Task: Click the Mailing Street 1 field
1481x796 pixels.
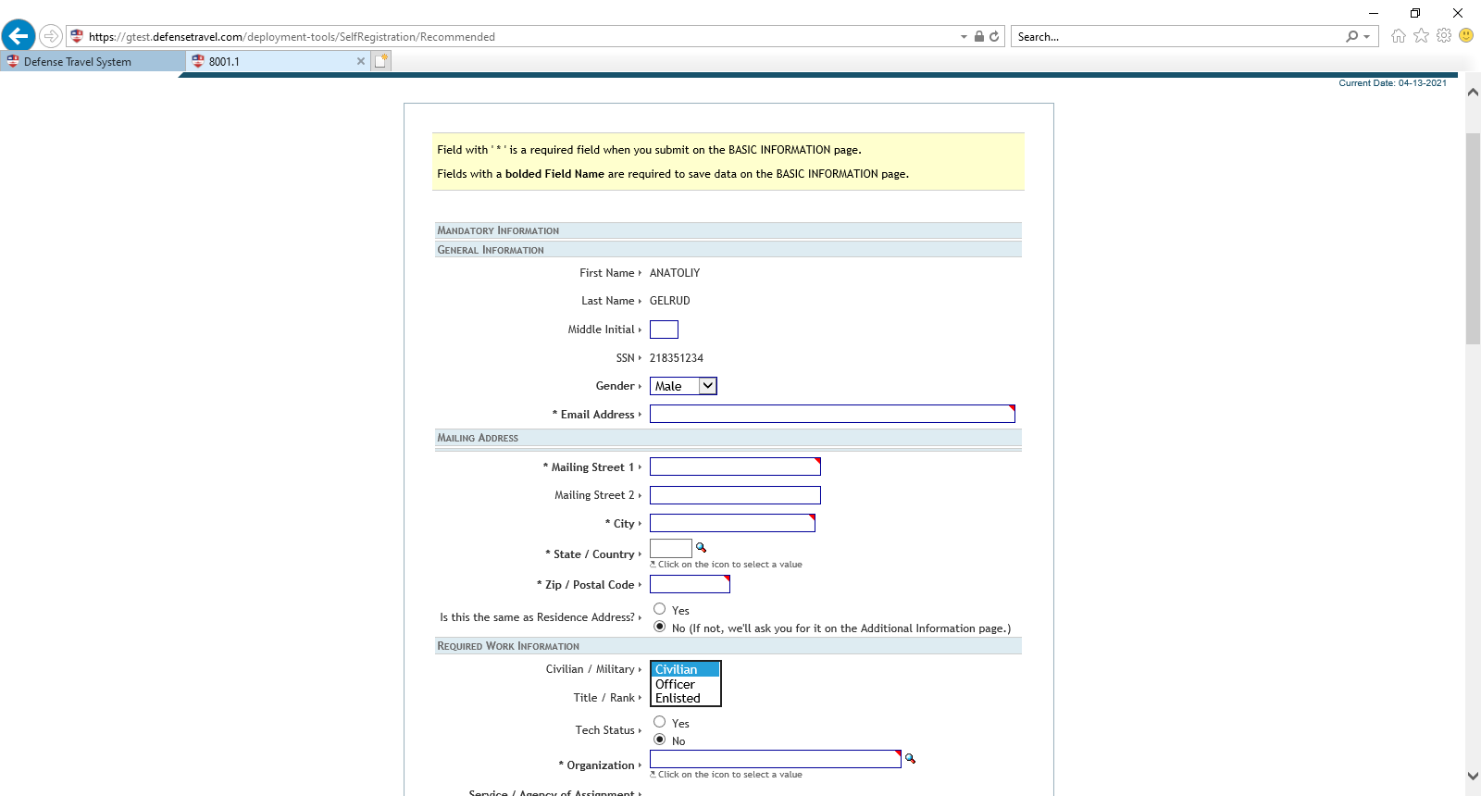Action: pos(735,466)
